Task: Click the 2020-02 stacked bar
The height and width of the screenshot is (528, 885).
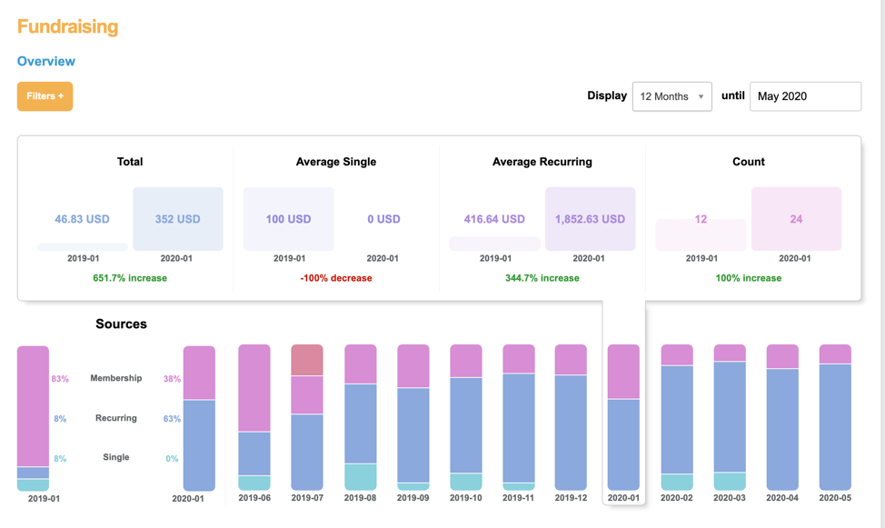Action: click(x=677, y=418)
